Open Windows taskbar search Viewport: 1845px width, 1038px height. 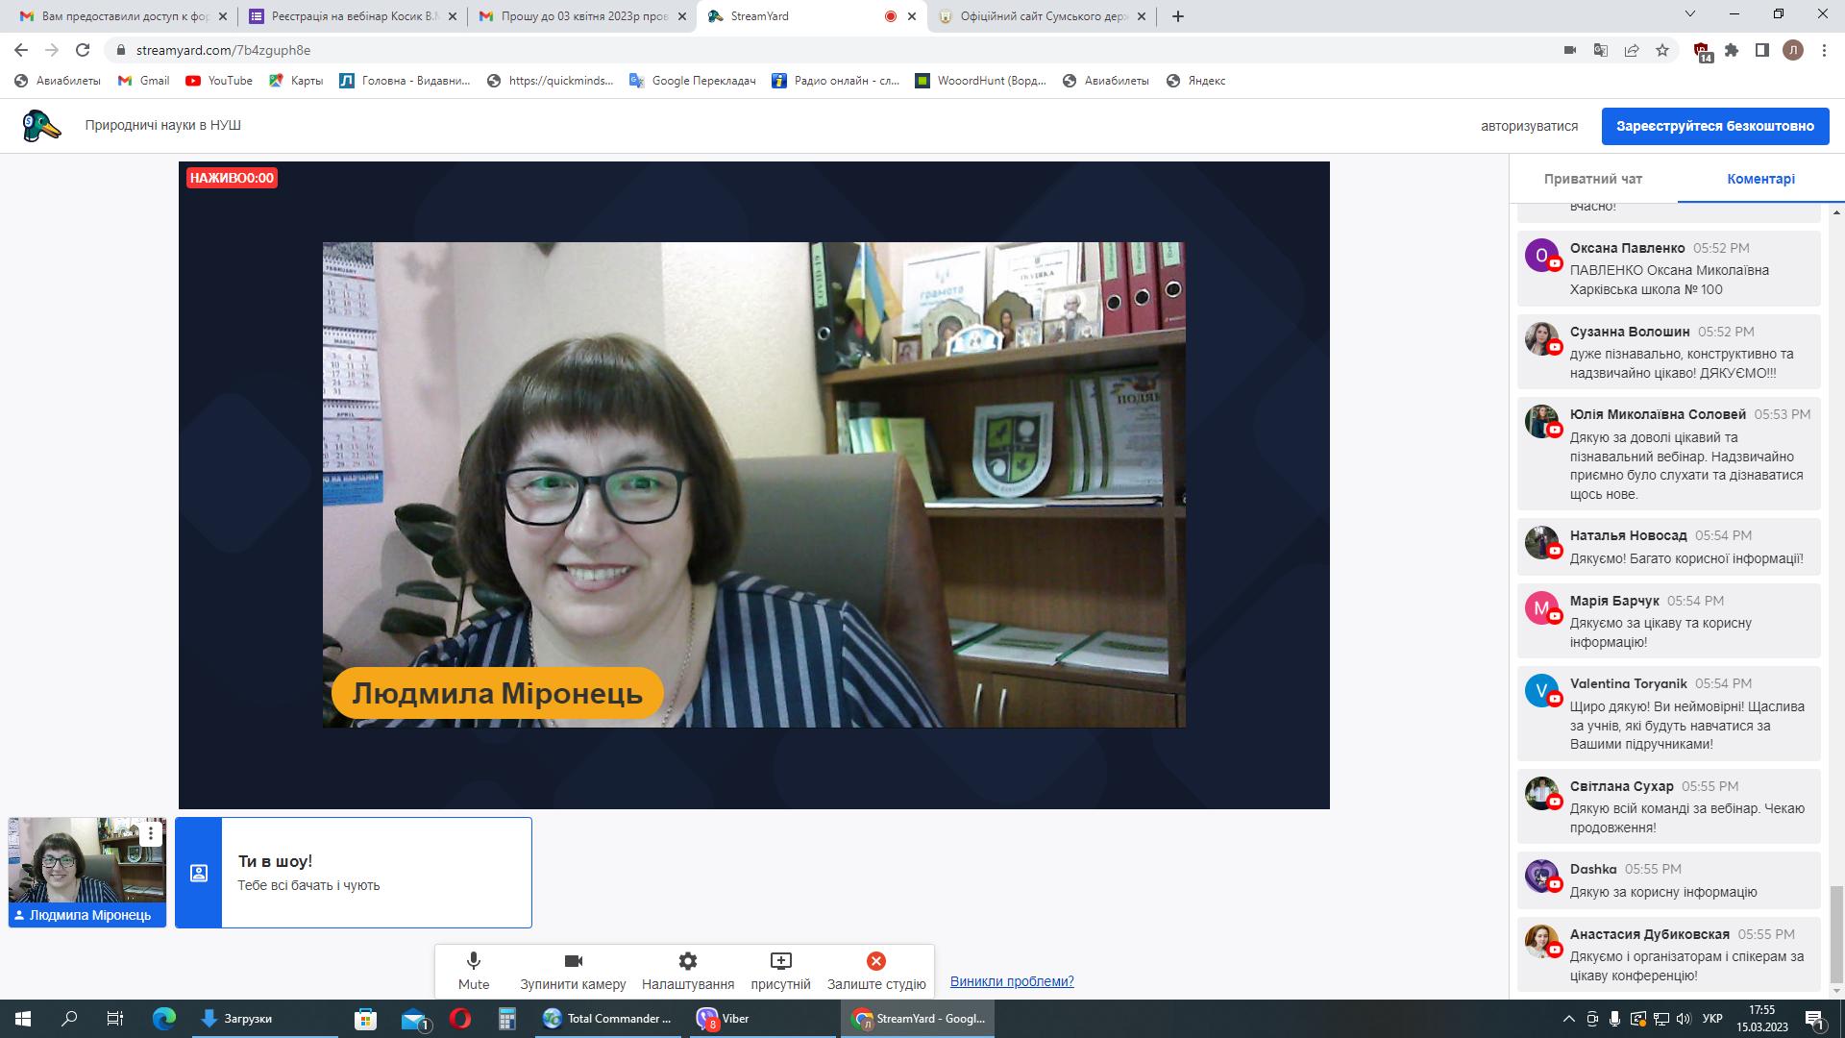[x=69, y=1019]
